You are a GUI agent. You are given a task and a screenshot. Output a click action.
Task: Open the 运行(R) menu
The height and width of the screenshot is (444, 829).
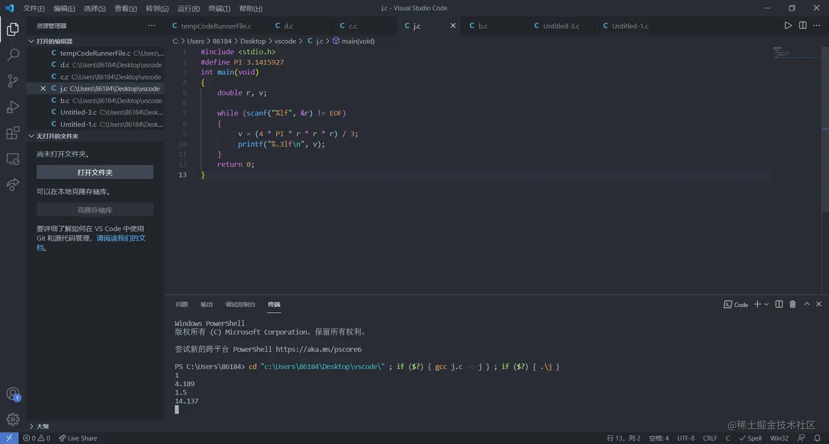pyautogui.click(x=189, y=8)
